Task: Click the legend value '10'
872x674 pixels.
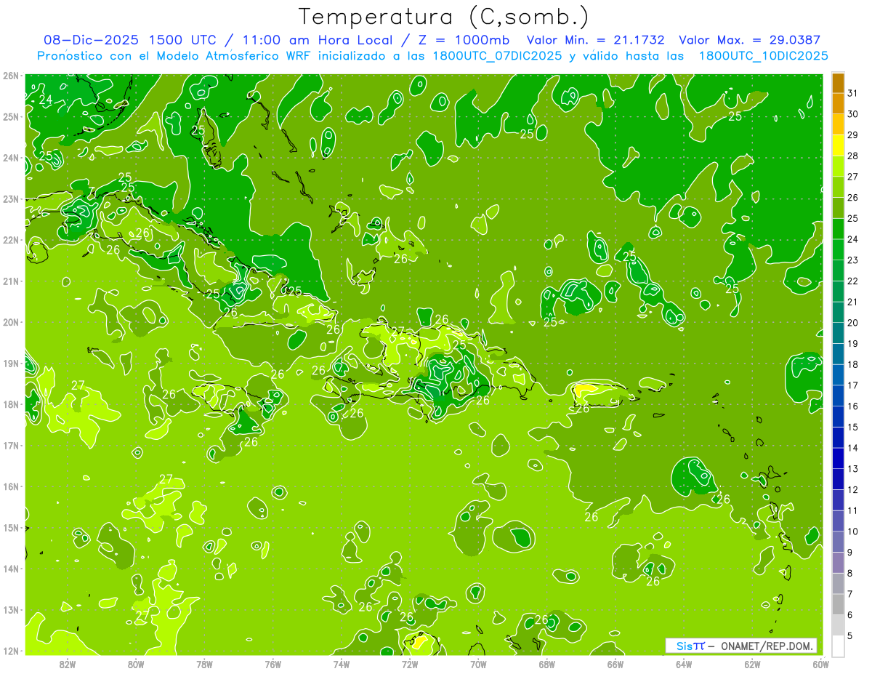Action: point(852,531)
